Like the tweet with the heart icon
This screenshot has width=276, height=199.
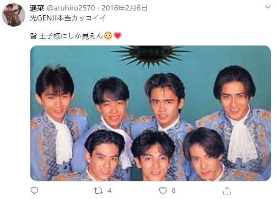point(163,191)
